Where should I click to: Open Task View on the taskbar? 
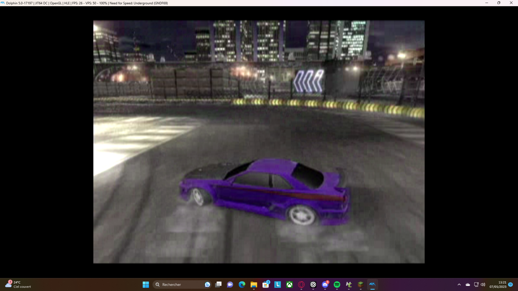219,285
